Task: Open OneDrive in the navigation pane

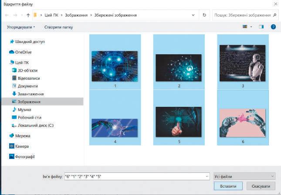Action: tap(23, 52)
